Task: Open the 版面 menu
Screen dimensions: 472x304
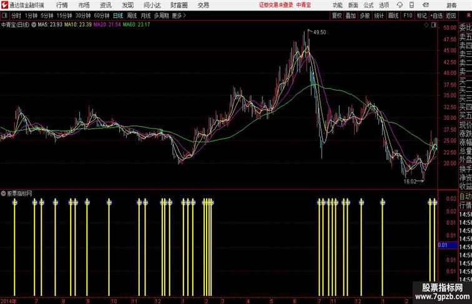Action: 353,5
